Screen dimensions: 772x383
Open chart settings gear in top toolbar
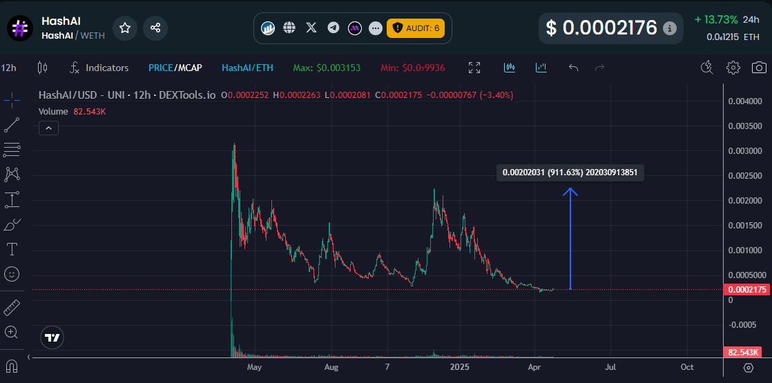click(x=733, y=68)
